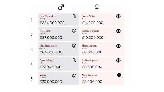This screenshot has width=164, height=92.
Task: Click the male gender symbol header
Action: pyautogui.click(x=61, y=7)
